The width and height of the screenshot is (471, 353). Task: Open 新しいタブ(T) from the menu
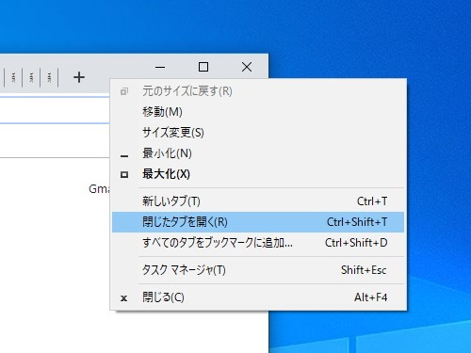coord(258,201)
